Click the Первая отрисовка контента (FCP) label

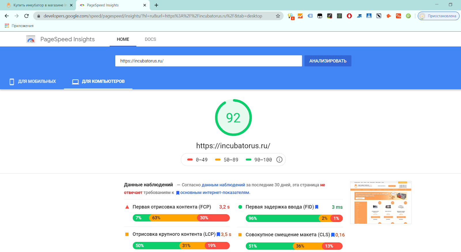click(172, 207)
